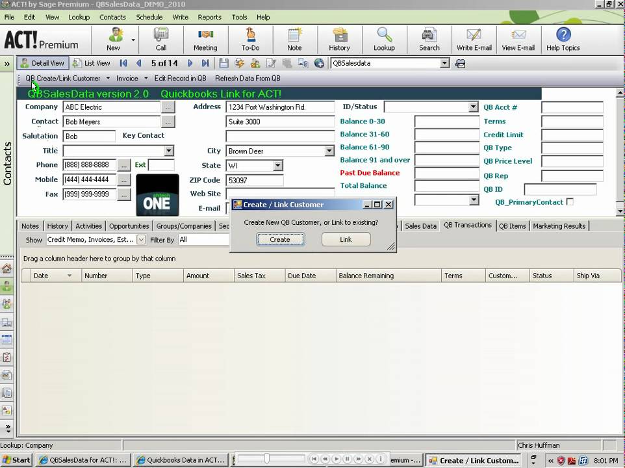The width and height of the screenshot is (625, 468).
Task: Click into the ZIP Code field
Action: coord(254,180)
